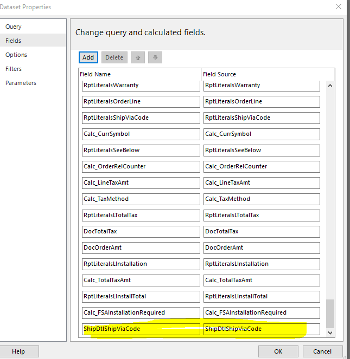Confirm changes with OK
The height and width of the screenshot is (359, 350).
coord(278,351)
